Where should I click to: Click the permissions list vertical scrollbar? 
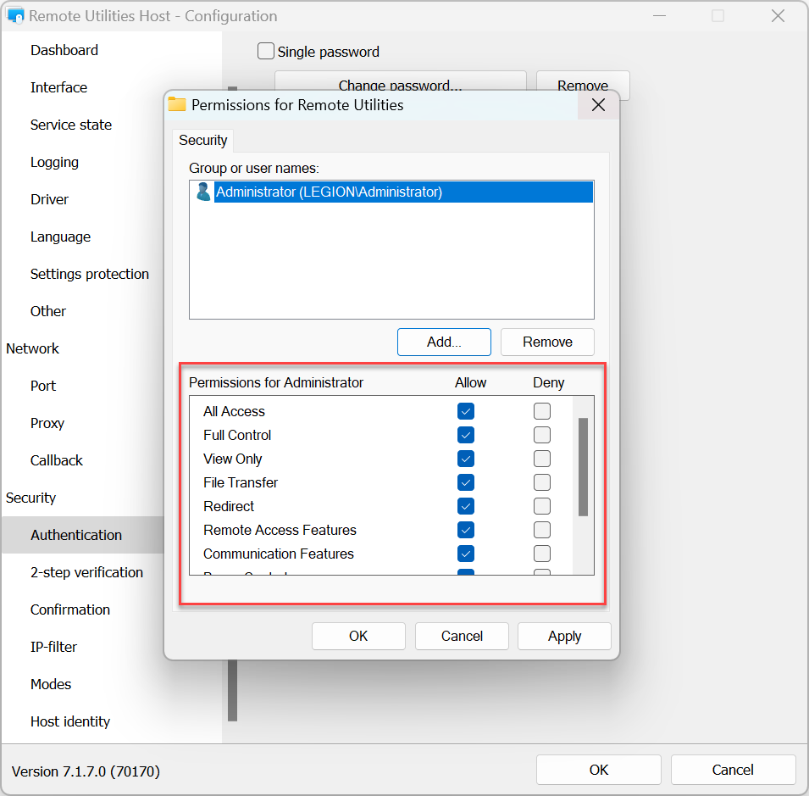pos(583,466)
